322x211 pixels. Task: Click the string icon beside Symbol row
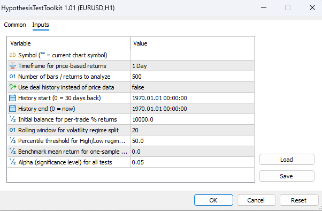(12, 55)
